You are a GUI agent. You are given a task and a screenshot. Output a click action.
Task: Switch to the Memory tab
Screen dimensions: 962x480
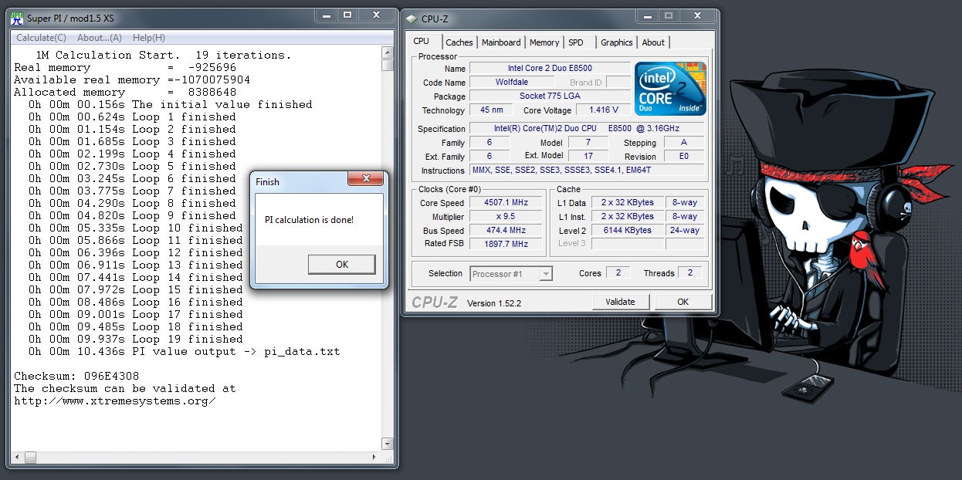(544, 42)
